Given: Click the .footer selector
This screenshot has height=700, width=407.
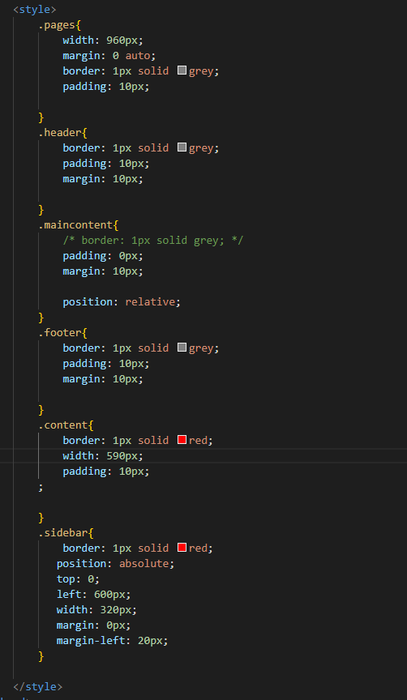Looking at the screenshot, I should 59,333.
